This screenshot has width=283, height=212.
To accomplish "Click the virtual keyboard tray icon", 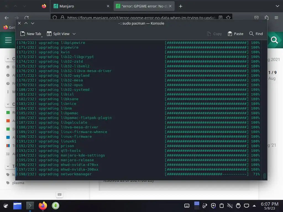I will coord(187,206).
